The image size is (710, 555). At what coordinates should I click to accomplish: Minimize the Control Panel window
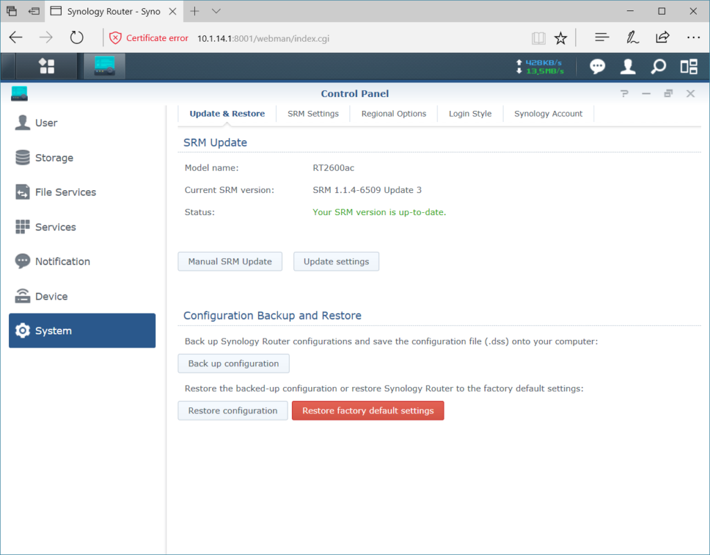[x=646, y=94]
